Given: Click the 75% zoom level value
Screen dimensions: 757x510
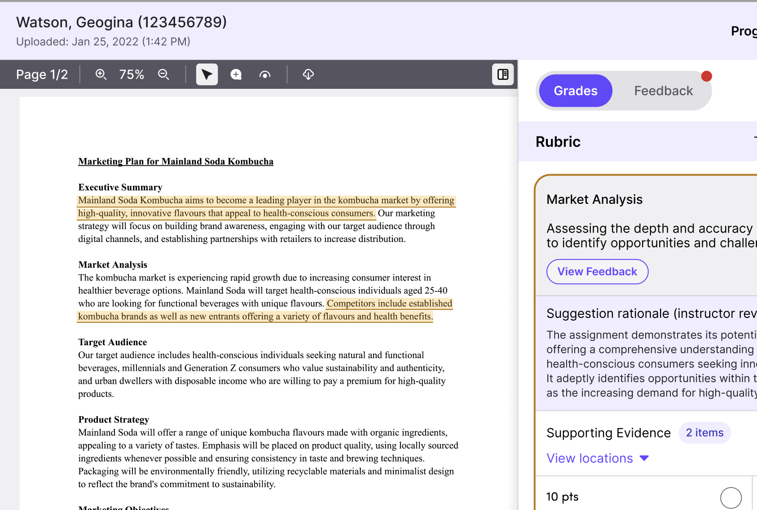Looking at the screenshot, I should click(x=132, y=75).
